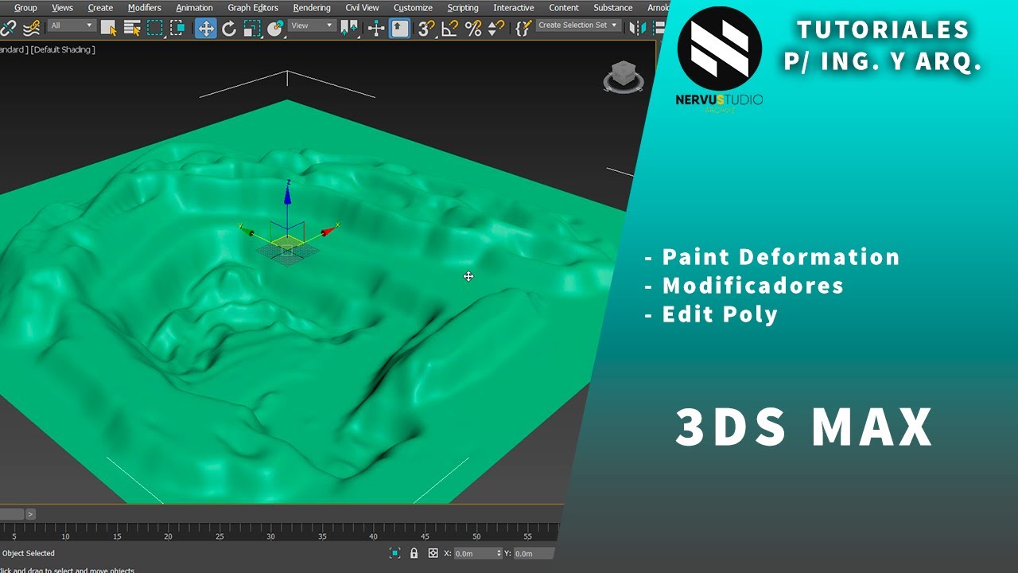Open the Select by Name dialog
The width and height of the screenshot is (1018, 573).
pyautogui.click(x=132, y=29)
